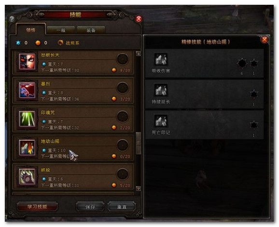Click the skill list scrollbar handle

[x=139, y=143]
